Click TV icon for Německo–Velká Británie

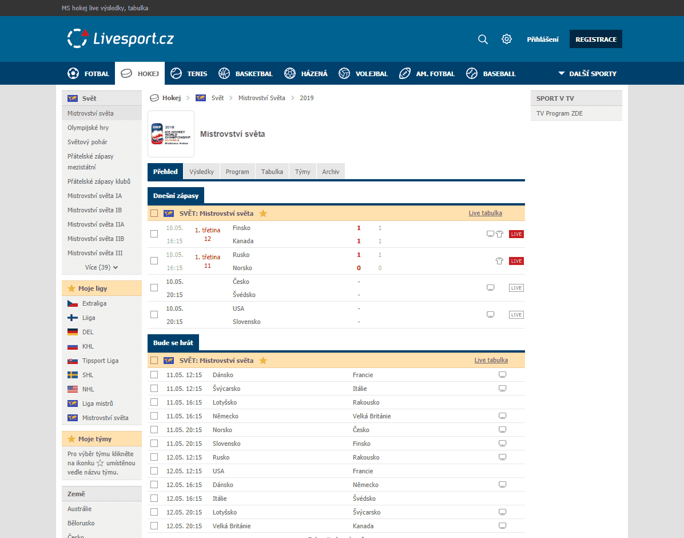(x=503, y=416)
